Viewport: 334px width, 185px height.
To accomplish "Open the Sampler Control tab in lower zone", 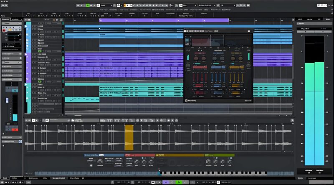I will pyautogui.click(x=59, y=178).
